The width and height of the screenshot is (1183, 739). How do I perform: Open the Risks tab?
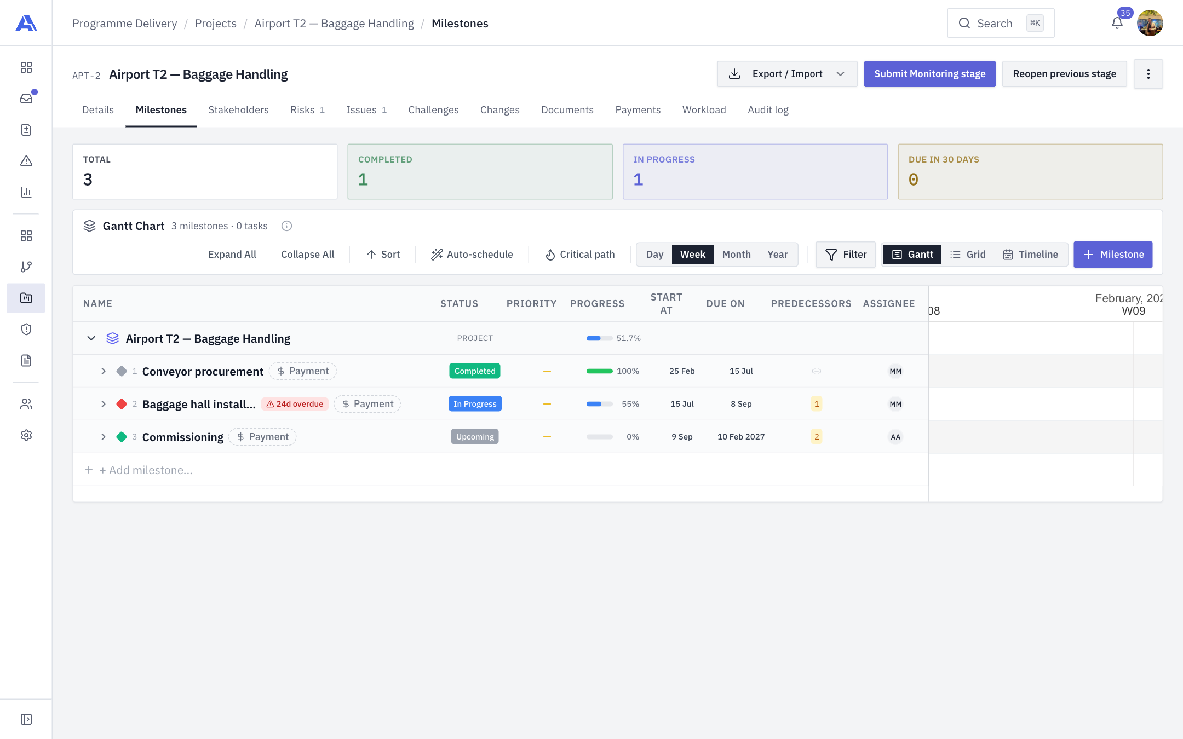(x=307, y=110)
